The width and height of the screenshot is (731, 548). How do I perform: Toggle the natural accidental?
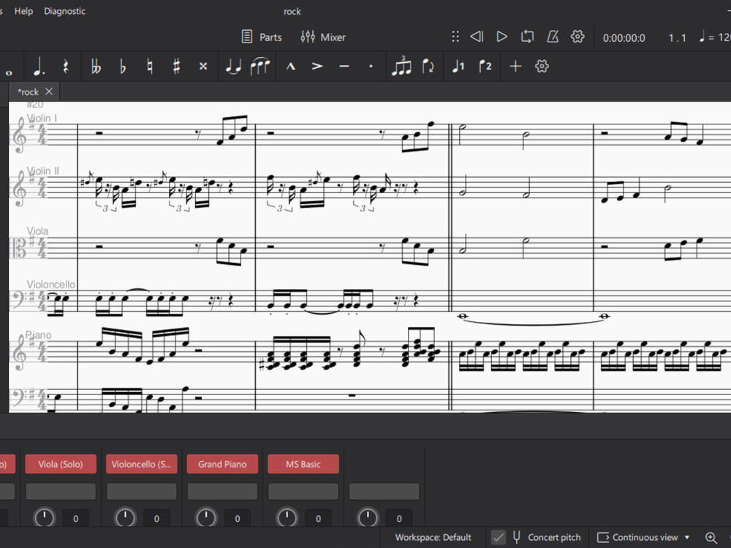pos(150,67)
